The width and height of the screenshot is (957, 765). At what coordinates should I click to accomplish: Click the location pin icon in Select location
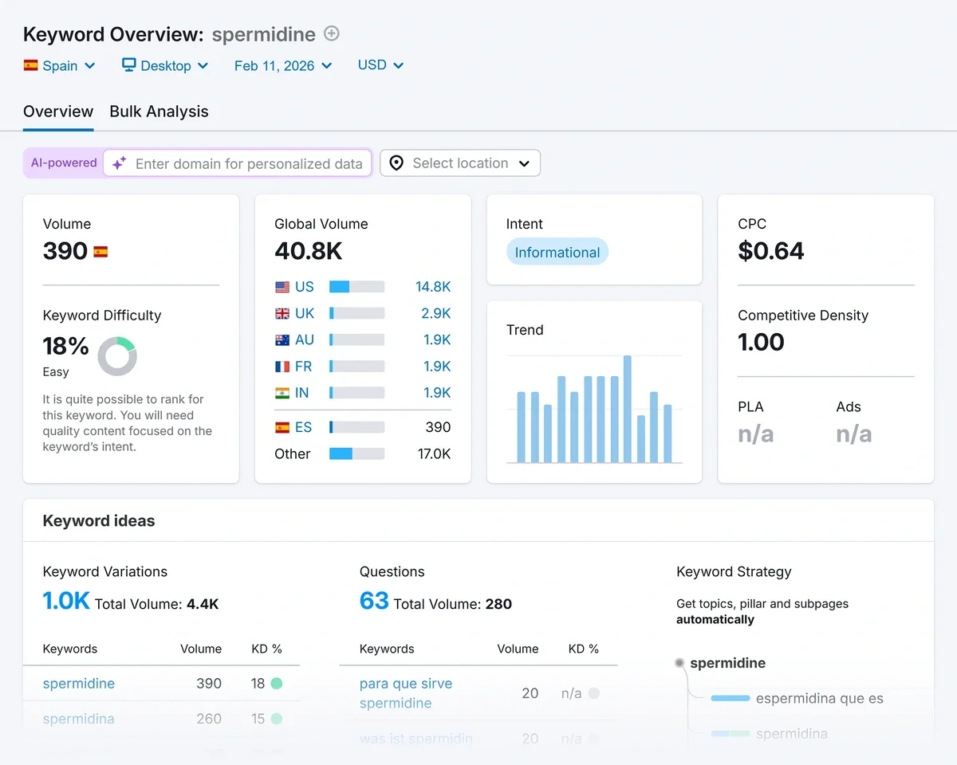pyautogui.click(x=396, y=163)
